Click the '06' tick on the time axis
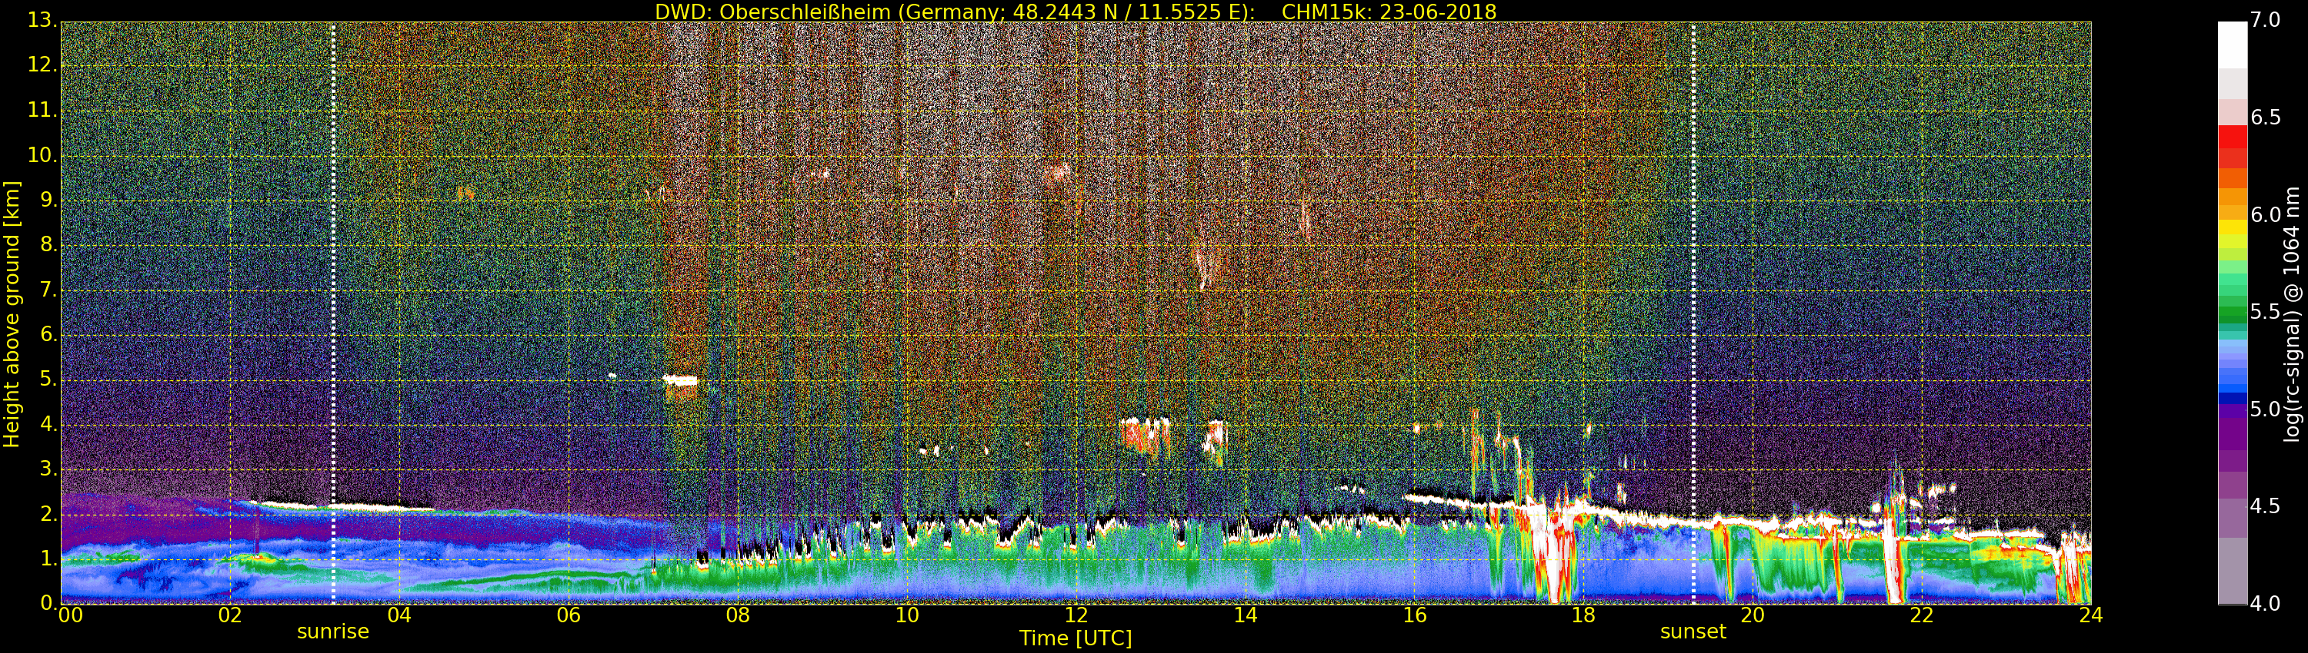This screenshot has width=2308, height=653. 568,615
